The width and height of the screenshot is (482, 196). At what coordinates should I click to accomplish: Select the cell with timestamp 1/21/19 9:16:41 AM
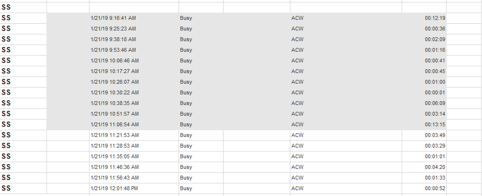click(x=134, y=18)
